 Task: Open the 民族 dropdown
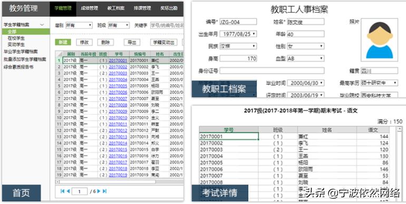pyautogui.click(x=238, y=46)
